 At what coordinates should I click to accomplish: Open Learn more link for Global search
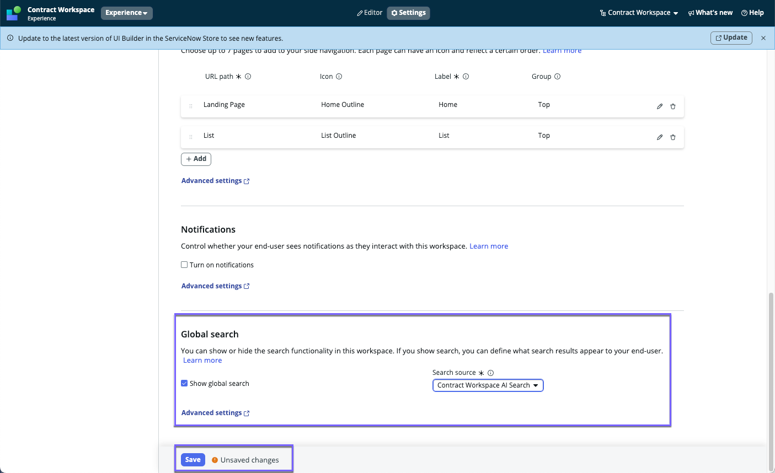(202, 361)
